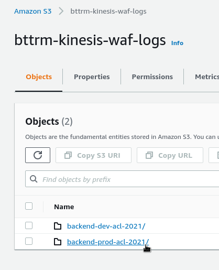Switch to the Properties tab
Viewport: 219px width, 270px height.
tap(92, 77)
